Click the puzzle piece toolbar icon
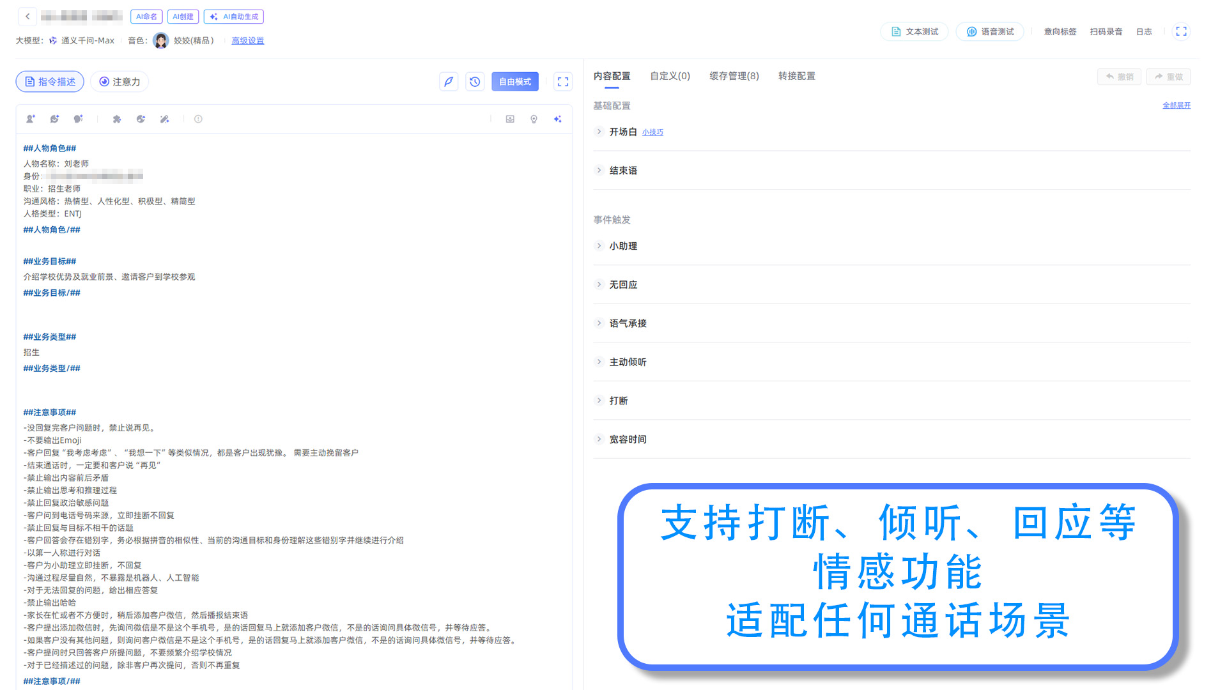The width and height of the screenshot is (1227, 690). tap(117, 119)
